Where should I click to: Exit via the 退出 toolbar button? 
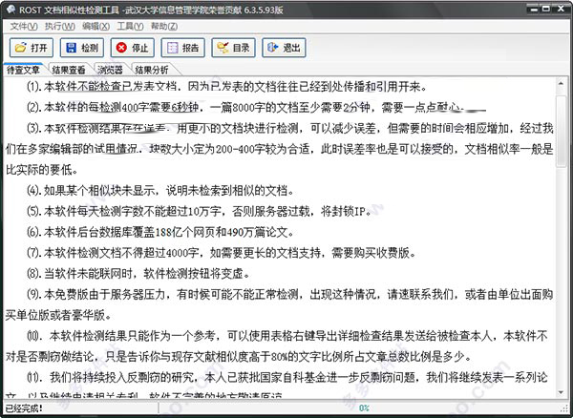[x=284, y=48]
